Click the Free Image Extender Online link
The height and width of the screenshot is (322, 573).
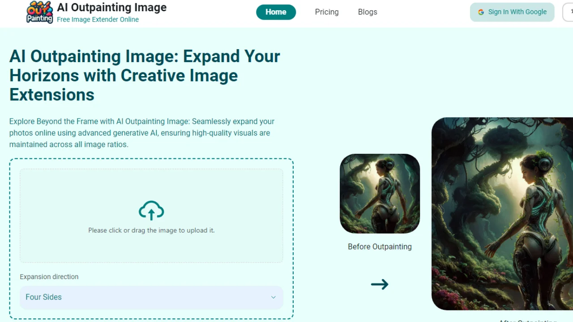pos(98,19)
